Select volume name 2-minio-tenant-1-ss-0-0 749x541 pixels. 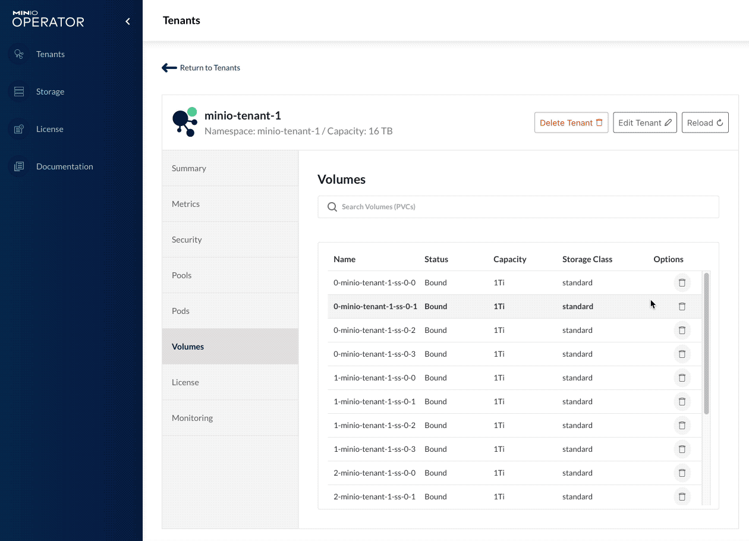click(374, 473)
